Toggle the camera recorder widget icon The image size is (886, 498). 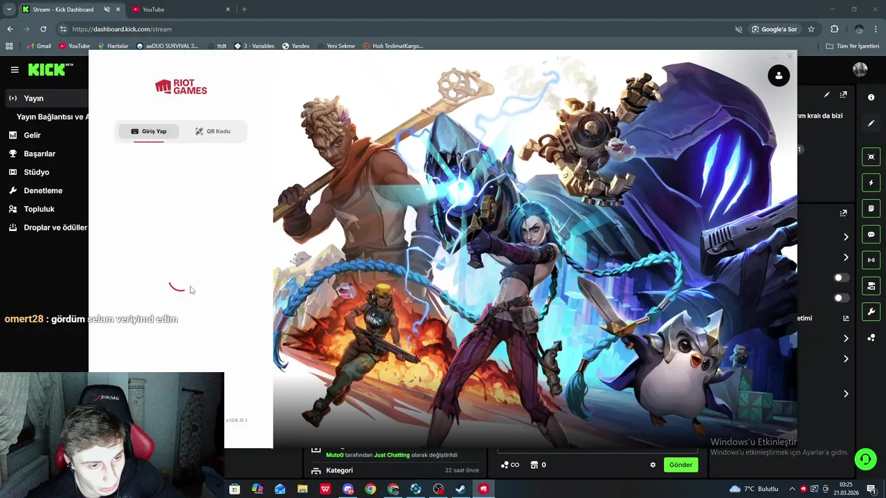coord(871,286)
